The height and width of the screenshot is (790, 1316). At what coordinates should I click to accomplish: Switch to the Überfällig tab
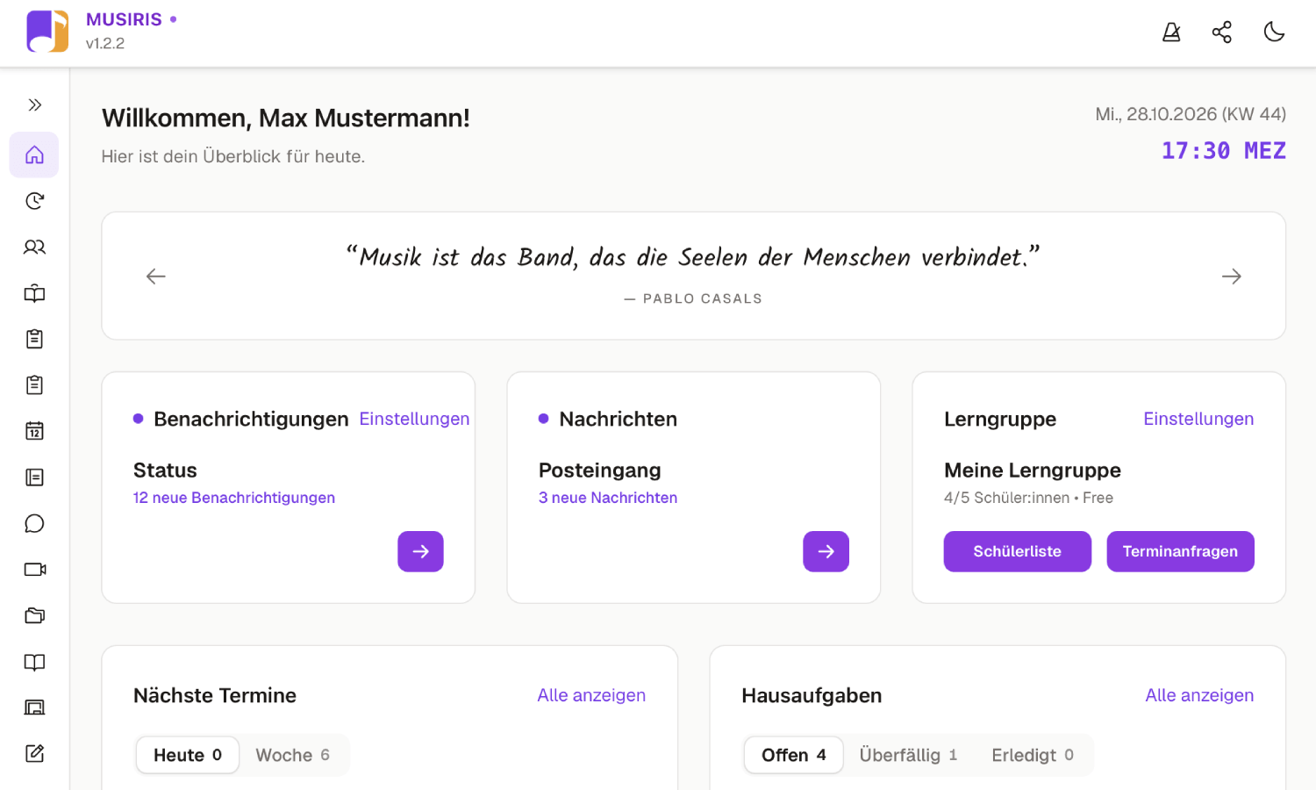point(908,755)
